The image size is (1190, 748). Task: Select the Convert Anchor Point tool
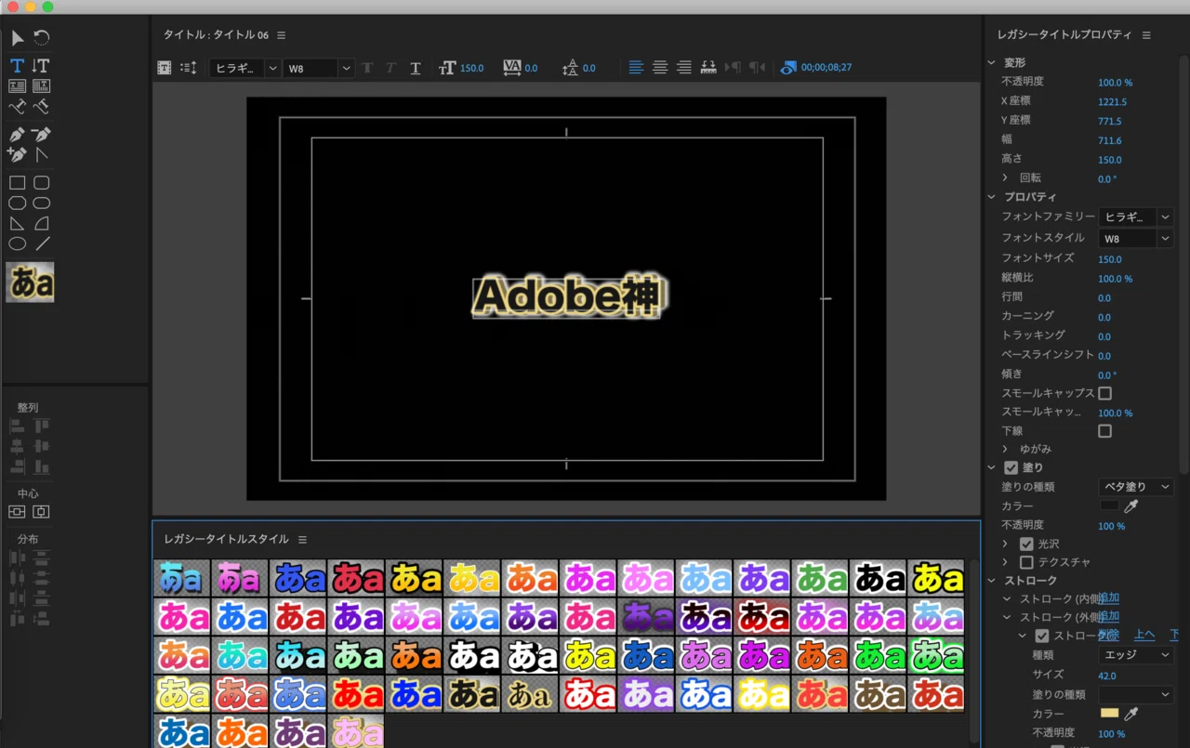tap(41, 154)
